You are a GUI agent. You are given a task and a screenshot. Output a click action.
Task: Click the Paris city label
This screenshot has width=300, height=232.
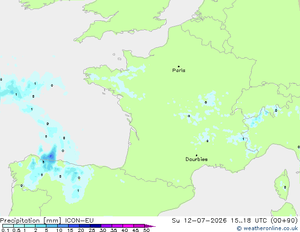tap(179, 71)
